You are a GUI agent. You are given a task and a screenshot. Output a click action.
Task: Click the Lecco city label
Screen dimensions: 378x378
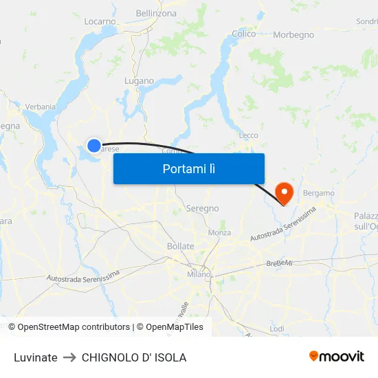(x=249, y=135)
